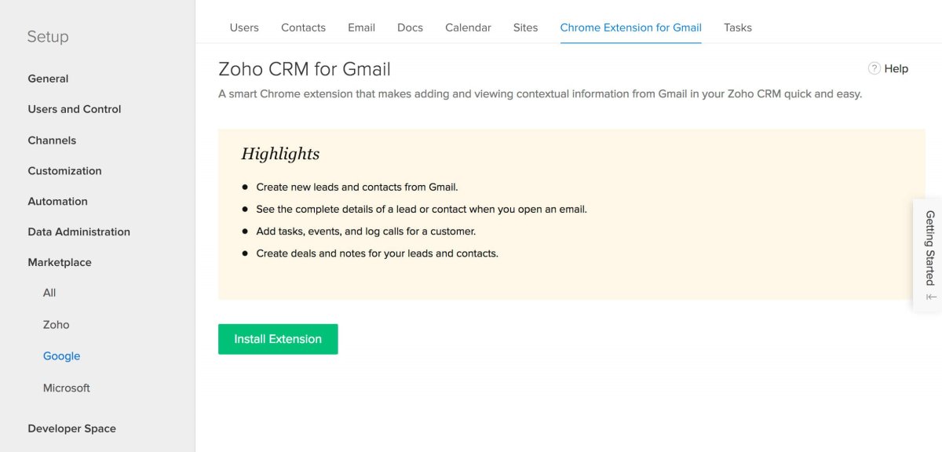Viewport: 942px width, 452px height.
Task: Switch to the Users tab
Action: pos(244,27)
